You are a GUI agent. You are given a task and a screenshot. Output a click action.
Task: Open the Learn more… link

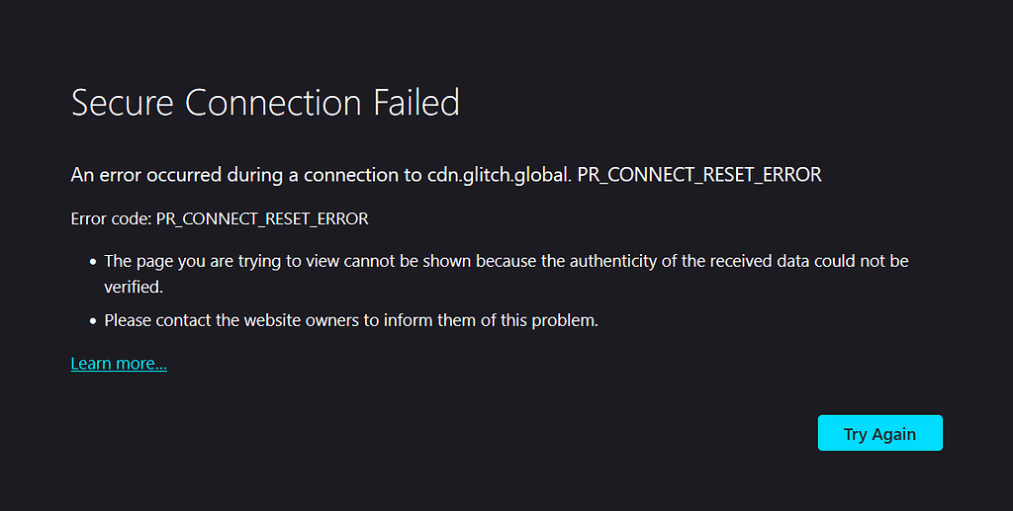pos(119,364)
